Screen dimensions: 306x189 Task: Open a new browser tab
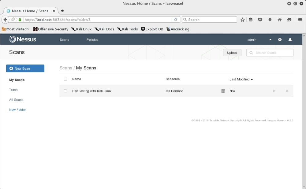pos(62,11)
